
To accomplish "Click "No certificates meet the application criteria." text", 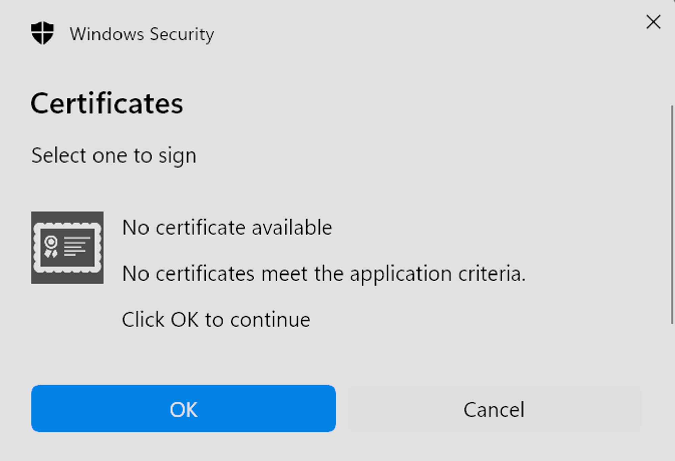I will click(324, 273).
